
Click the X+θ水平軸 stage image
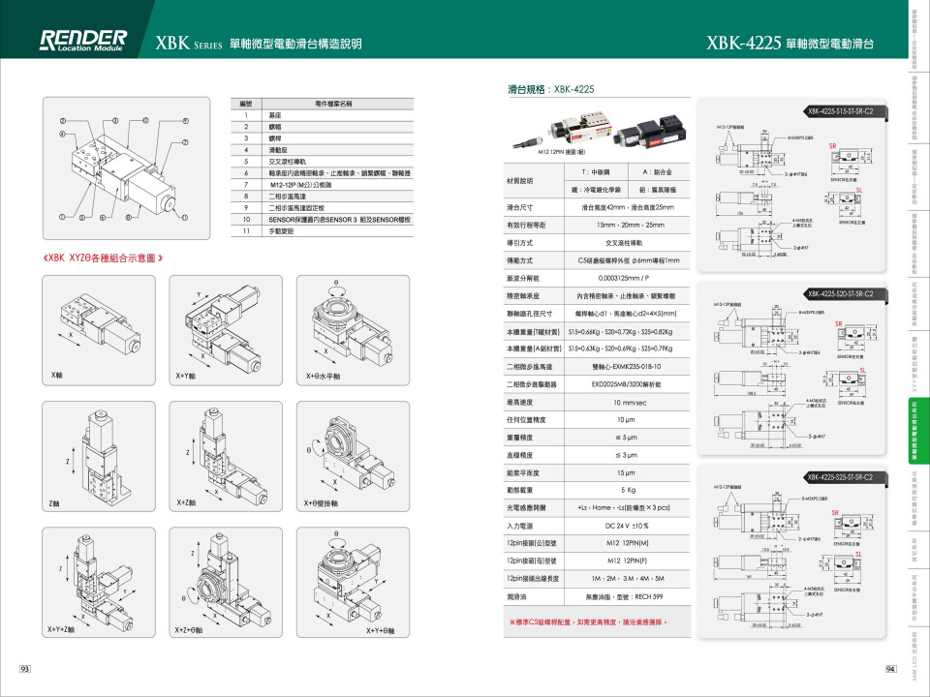[x=338, y=327]
